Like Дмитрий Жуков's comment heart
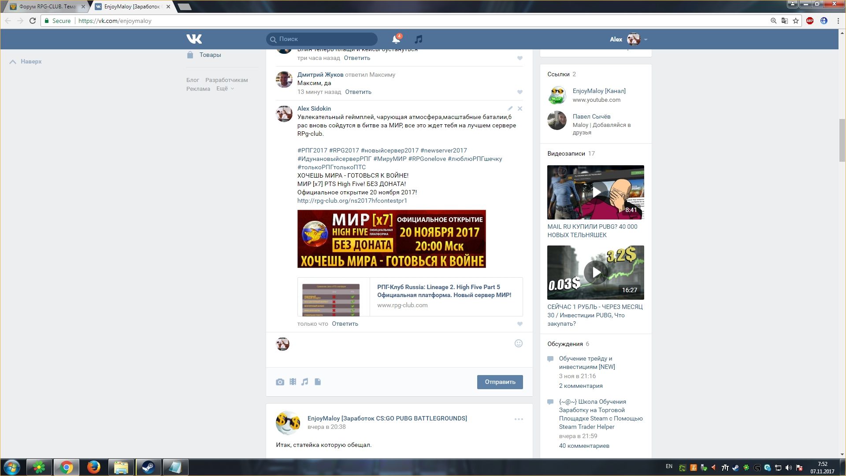846x476 pixels. pyautogui.click(x=520, y=92)
